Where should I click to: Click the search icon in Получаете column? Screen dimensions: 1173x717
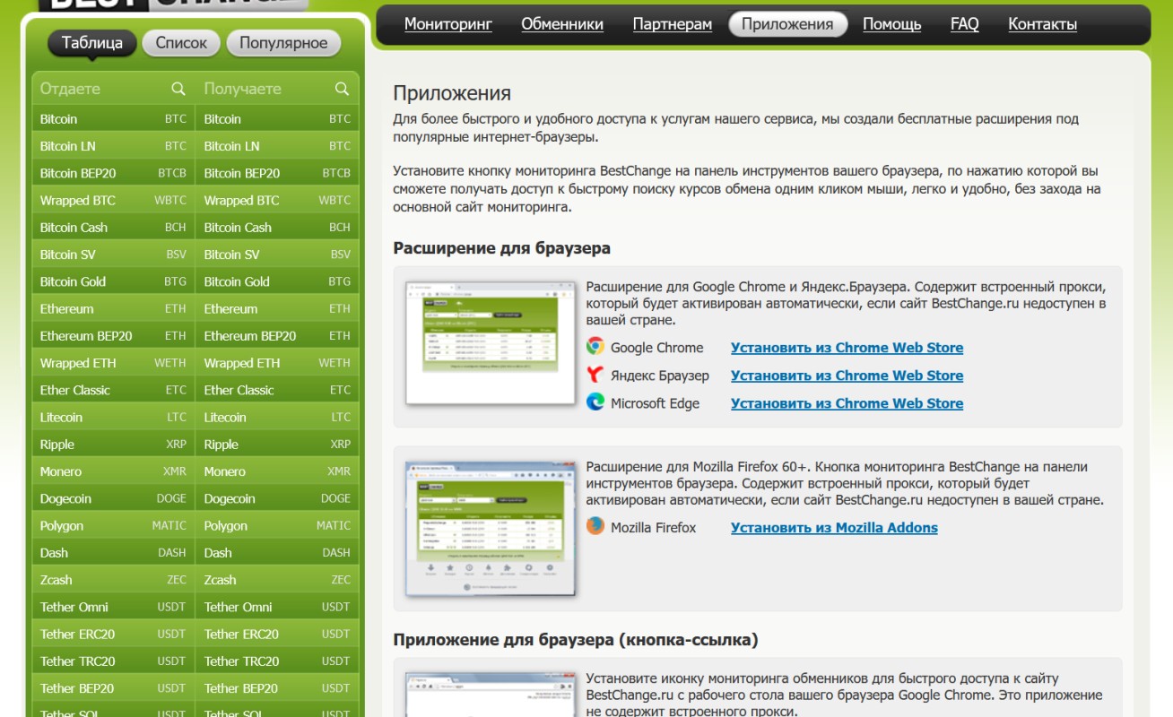click(342, 89)
